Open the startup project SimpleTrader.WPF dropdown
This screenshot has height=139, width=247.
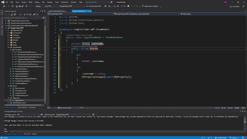(72, 6)
